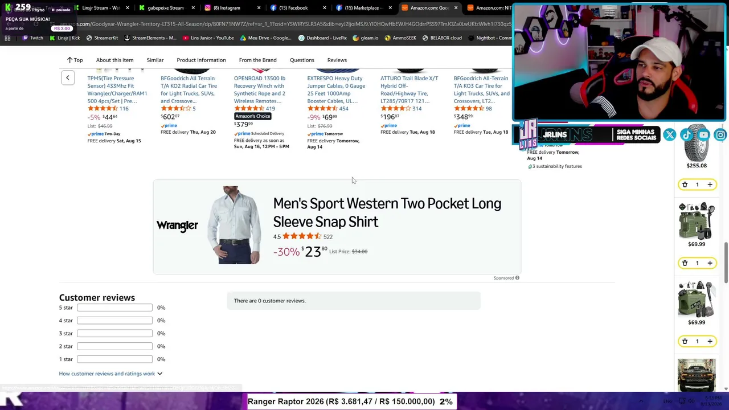
Task: Click the 3 star rating label
Action: (65, 334)
